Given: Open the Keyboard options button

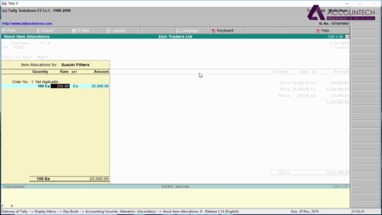Looking at the screenshot, I should pos(227,30).
